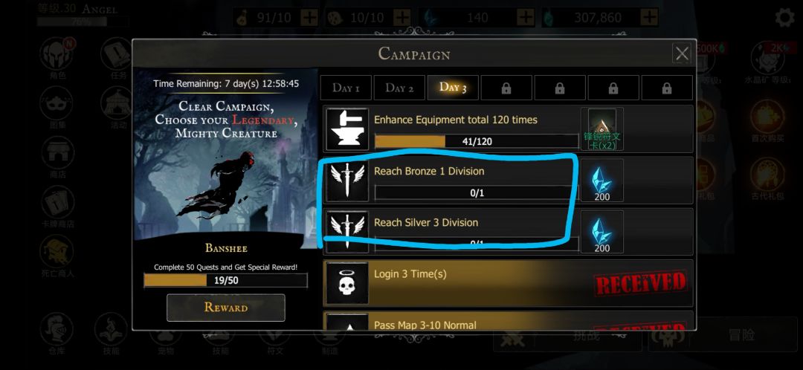This screenshot has height=370, width=803.
Task: Select the 200 crystal reward for Bronze 1
Action: pos(602,180)
